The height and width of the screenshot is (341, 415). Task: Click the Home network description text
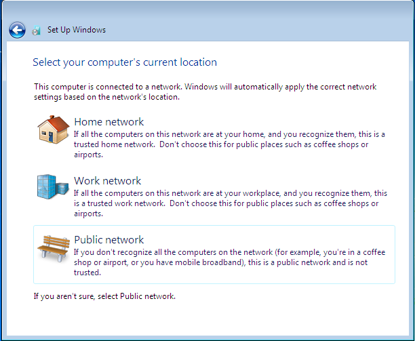click(x=229, y=144)
